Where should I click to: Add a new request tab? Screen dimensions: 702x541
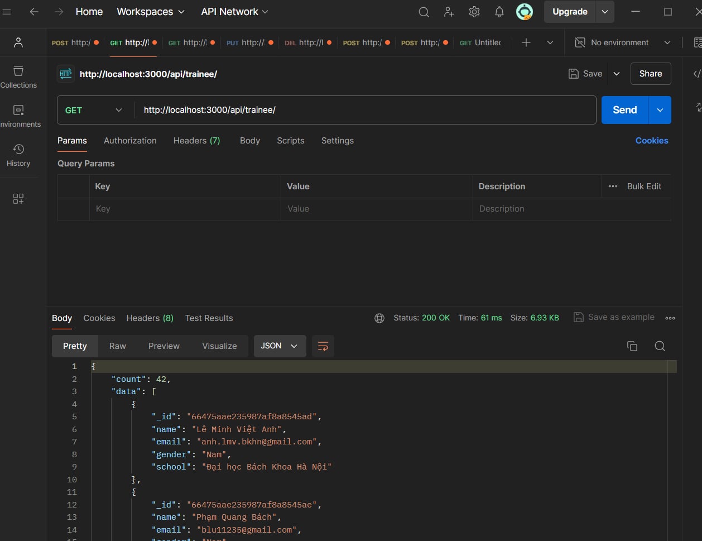pos(526,42)
